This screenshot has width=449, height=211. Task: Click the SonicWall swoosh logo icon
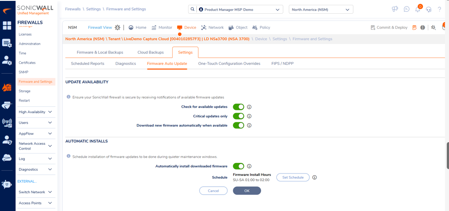[x=7, y=11]
